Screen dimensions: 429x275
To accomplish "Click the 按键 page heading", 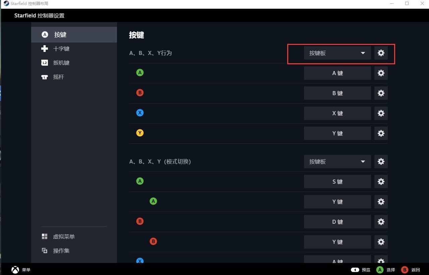I will [x=136, y=35].
